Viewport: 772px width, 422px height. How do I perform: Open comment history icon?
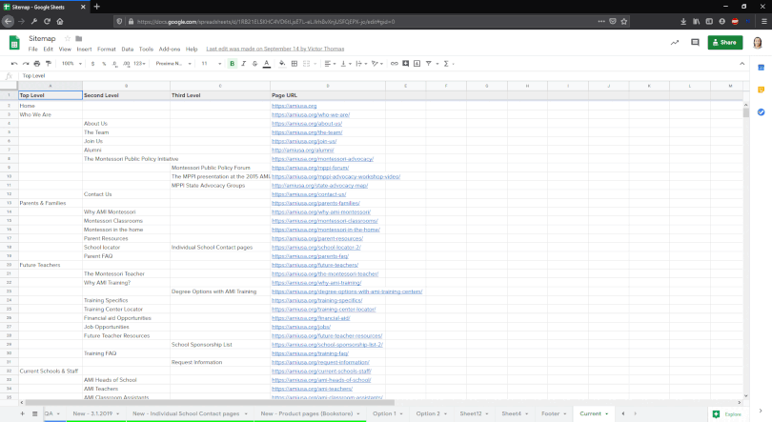[x=695, y=42]
